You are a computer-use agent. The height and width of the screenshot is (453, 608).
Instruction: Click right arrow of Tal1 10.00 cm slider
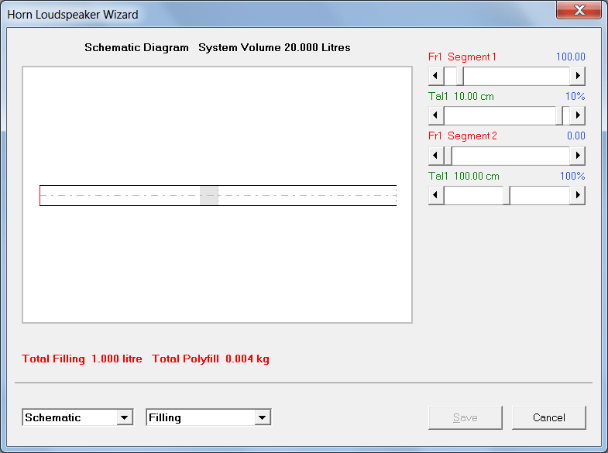coord(577,115)
